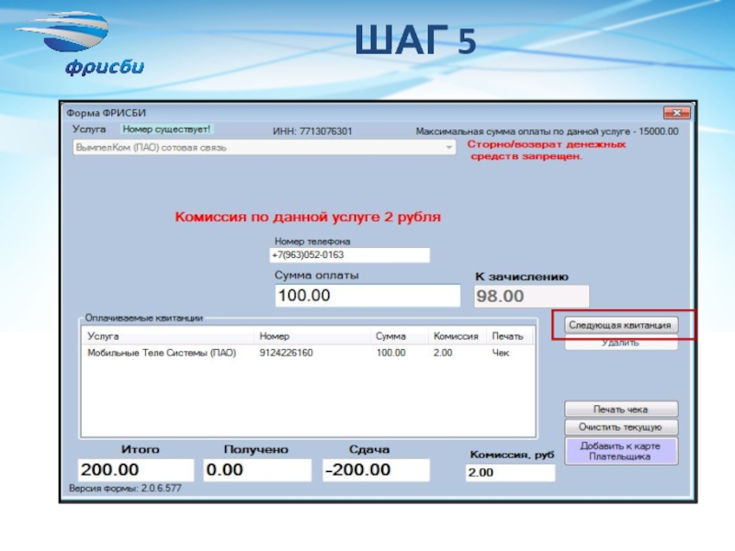Click the maximum payment amount text
This screenshot has height=551, width=735.
click(547, 131)
